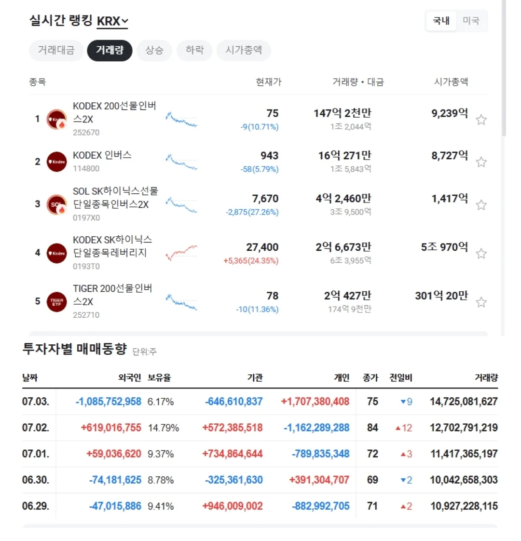Screen dimensions: 521x541
Task: Favorite KODEX 200선물인버스2X with its star
Action: [481, 120]
